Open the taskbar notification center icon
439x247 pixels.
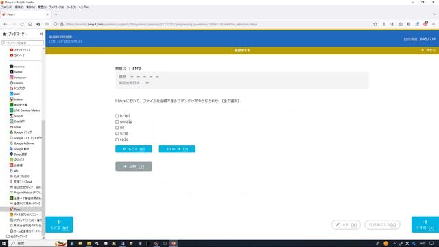click(x=431, y=244)
